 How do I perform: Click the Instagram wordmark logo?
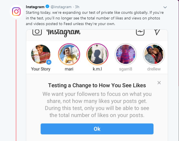pyautogui.click(x=63, y=32)
